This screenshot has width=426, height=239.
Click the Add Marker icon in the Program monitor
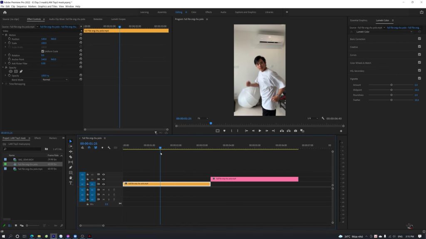click(224, 131)
